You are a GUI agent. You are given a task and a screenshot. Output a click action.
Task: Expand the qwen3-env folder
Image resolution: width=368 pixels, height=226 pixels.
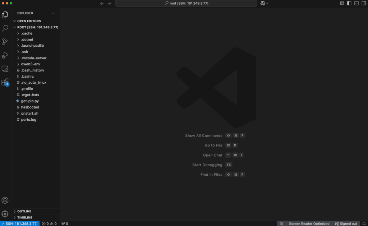pyautogui.click(x=36, y=64)
